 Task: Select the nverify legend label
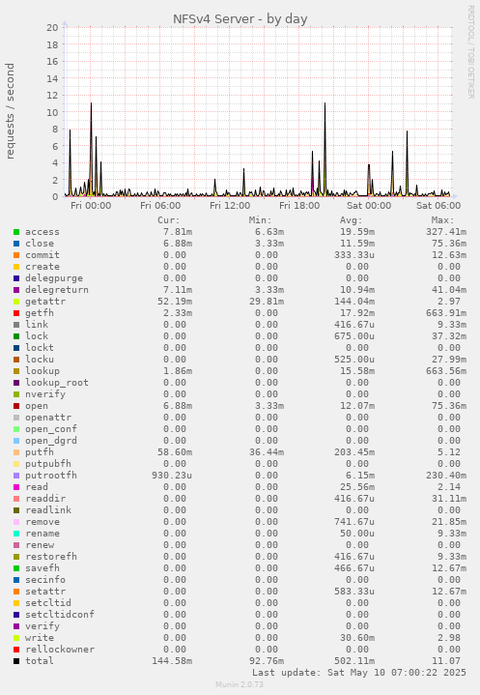(45, 394)
